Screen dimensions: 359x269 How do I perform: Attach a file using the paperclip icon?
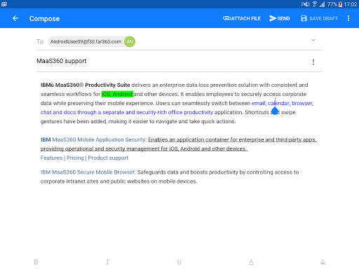click(x=227, y=18)
